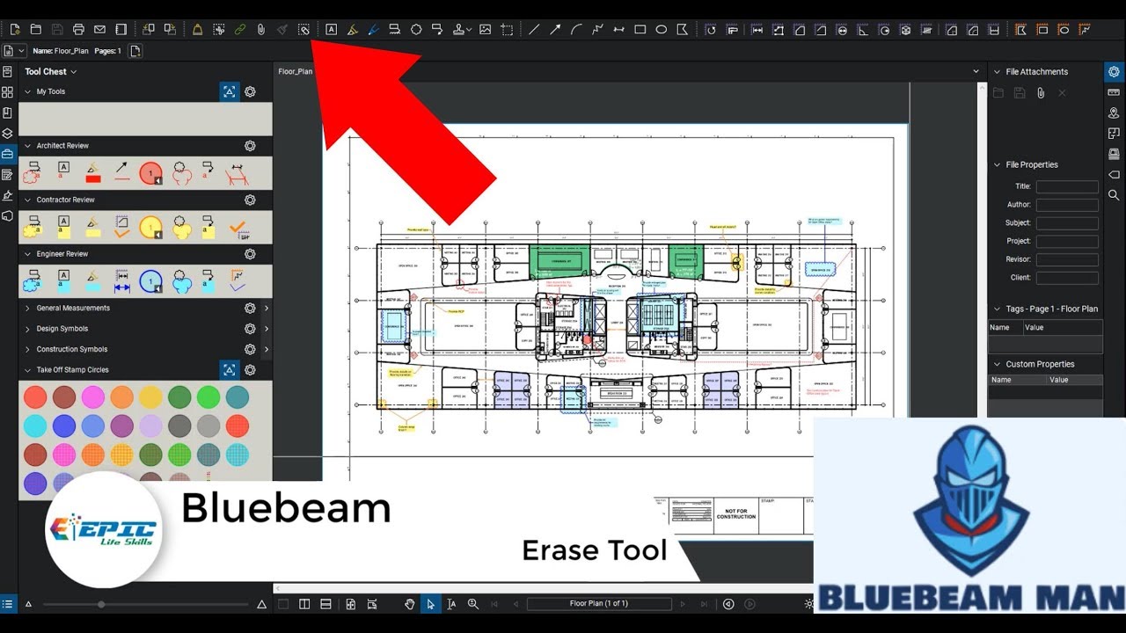Open the Layers panel in the left sidebar
Screen dimensions: 1126x633
[x=7, y=134]
